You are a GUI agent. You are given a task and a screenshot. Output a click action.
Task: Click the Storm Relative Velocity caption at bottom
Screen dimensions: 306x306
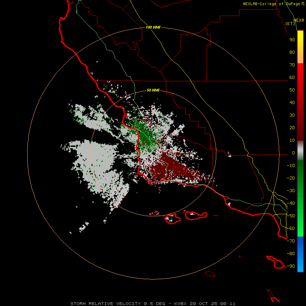pyautogui.click(x=153, y=304)
